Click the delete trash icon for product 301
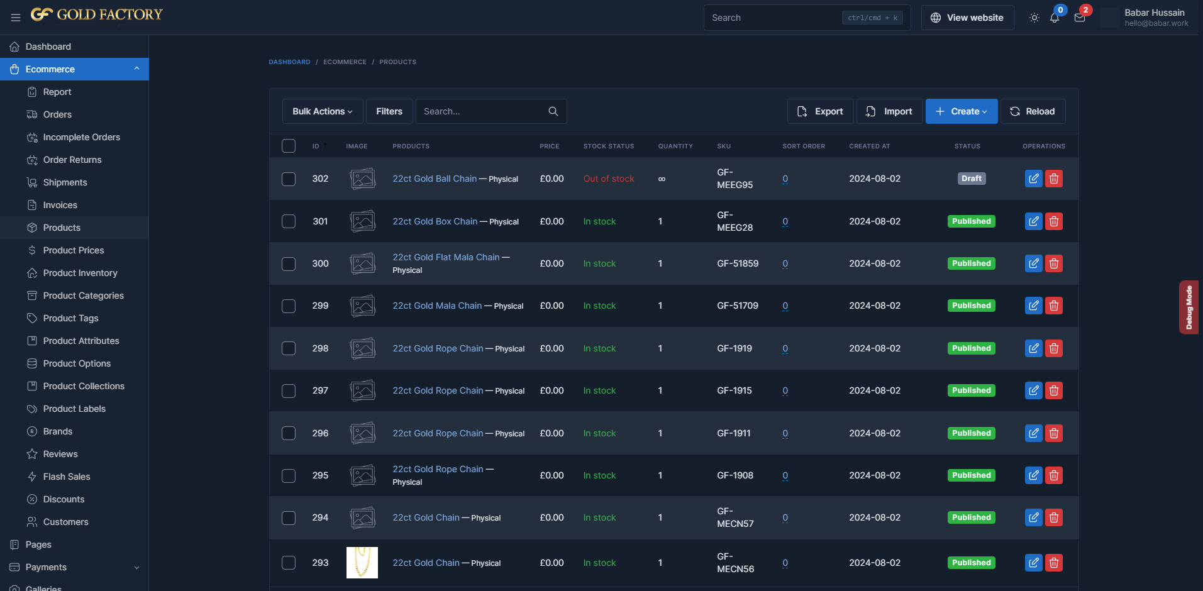Screen dimensions: 1203x591 (x=1054, y=221)
